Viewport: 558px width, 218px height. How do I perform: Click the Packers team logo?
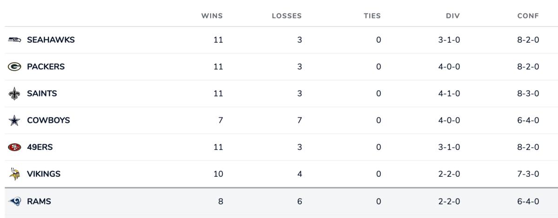[14, 67]
